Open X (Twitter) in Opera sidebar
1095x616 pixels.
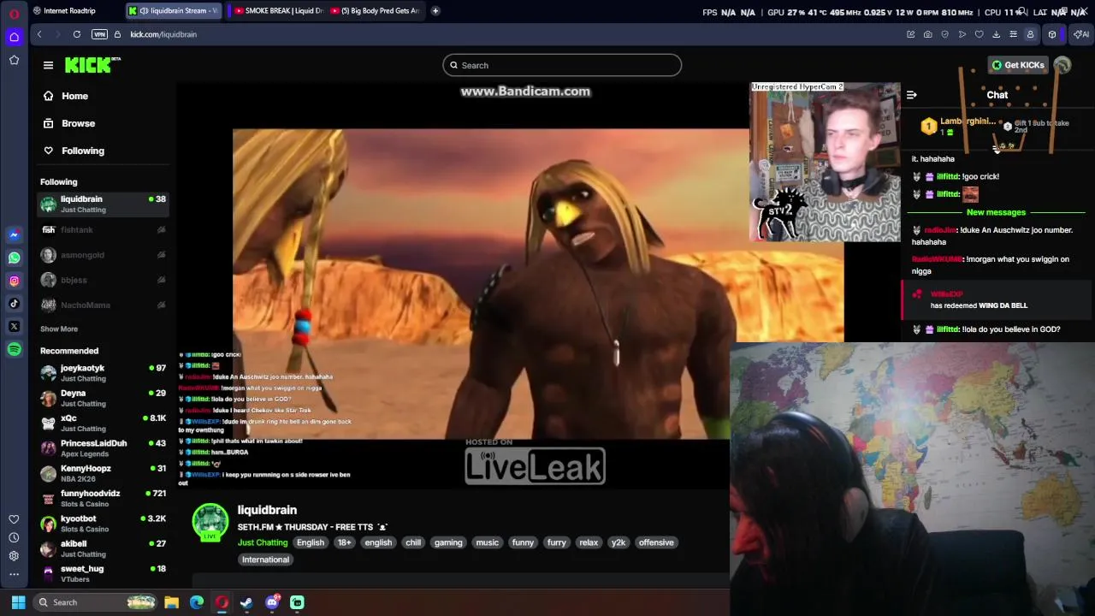pos(14,326)
